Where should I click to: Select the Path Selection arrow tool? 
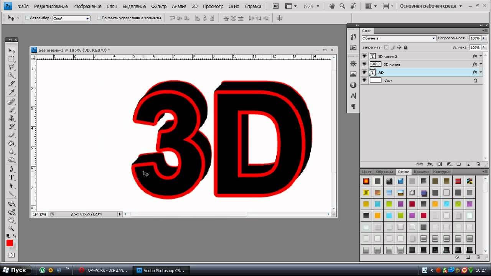[12, 186]
